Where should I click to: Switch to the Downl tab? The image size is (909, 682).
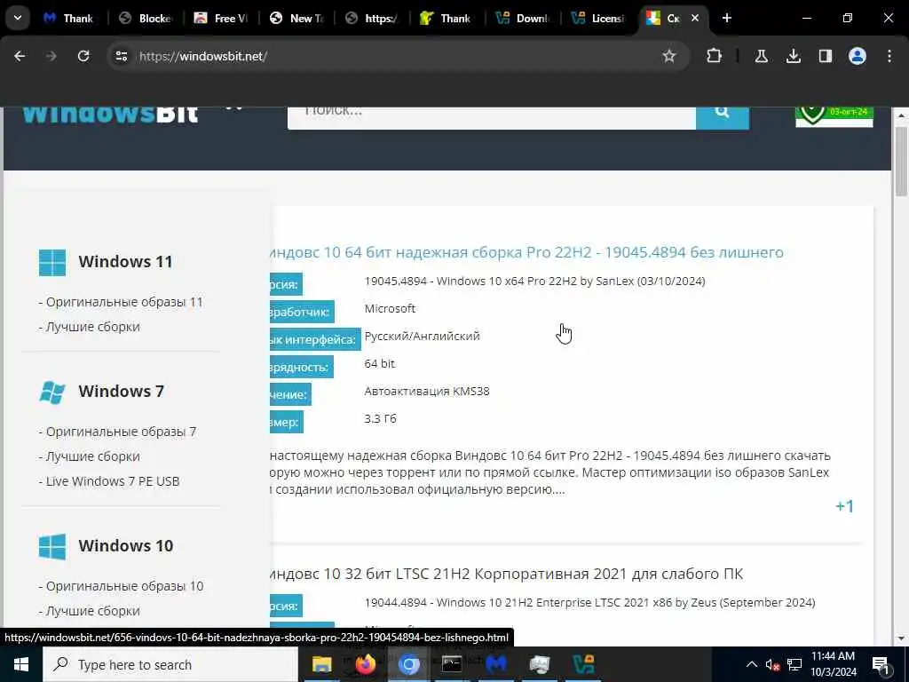pyautogui.click(x=523, y=18)
